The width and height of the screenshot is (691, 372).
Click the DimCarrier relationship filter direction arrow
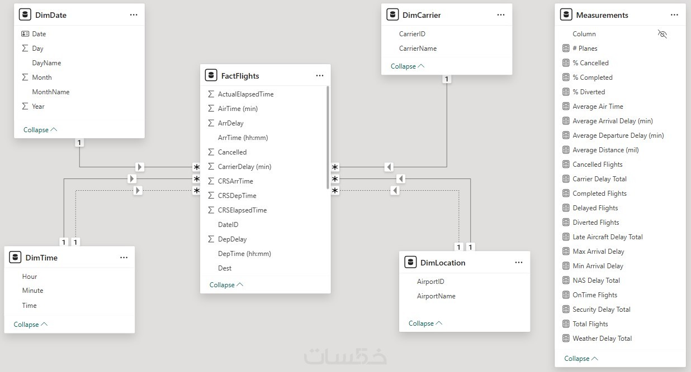click(389, 167)
